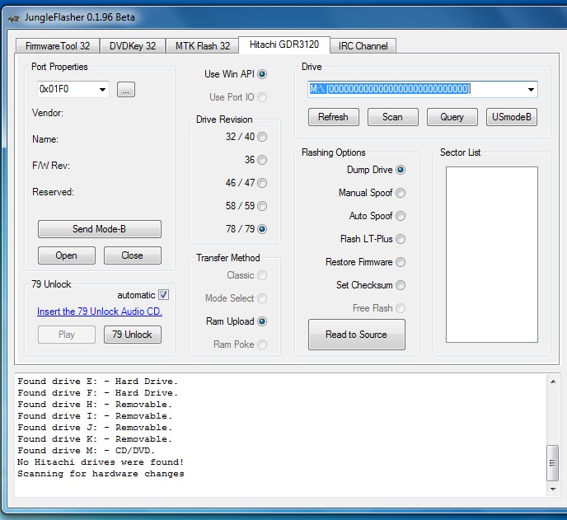
Task: Open the port address 0x01F0 dropdown
Action: [x=102, y=90]
